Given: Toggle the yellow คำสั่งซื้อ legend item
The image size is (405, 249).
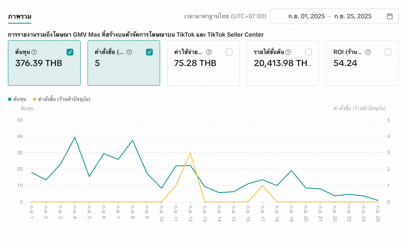Looking at the screenshot, I should 62,99.
